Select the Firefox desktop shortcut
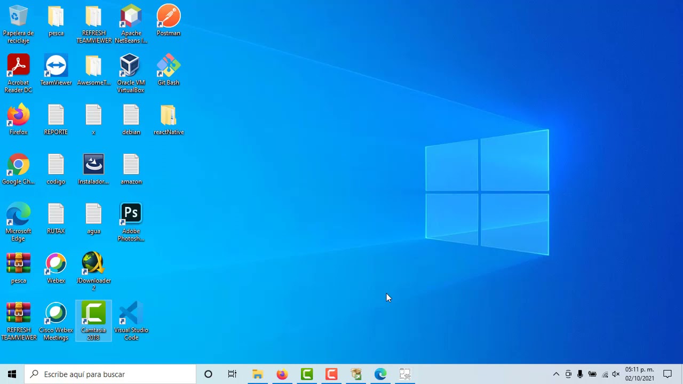The image size is (683, 384). [x=18, y=120]
